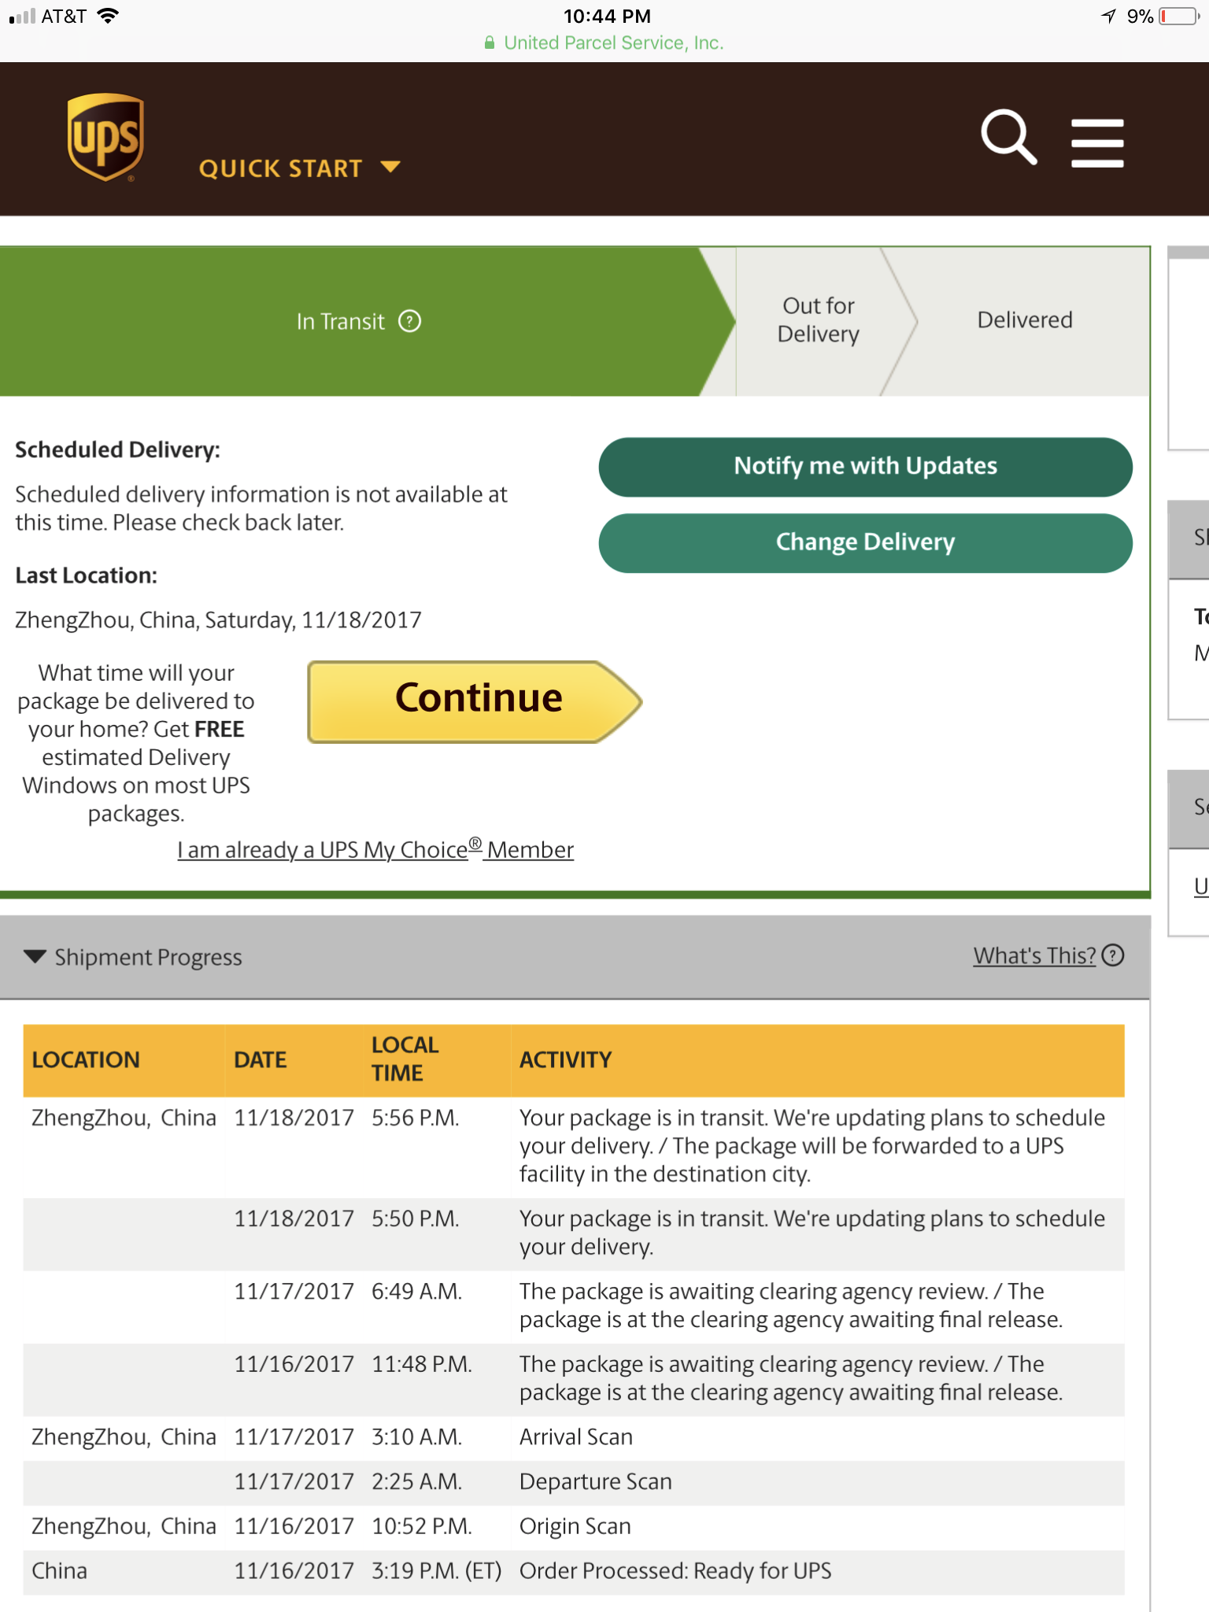The height and width of the screenshot is (1612, 1209).
Task: Click the question icon beside What's This
Action: tap(1113, 956)
